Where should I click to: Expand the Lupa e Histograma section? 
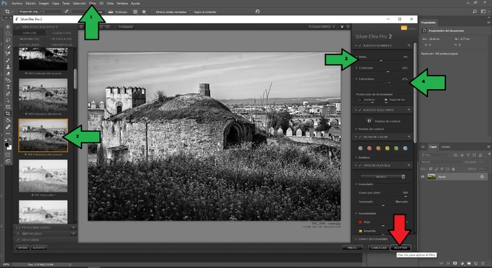(x=356, y=239)
